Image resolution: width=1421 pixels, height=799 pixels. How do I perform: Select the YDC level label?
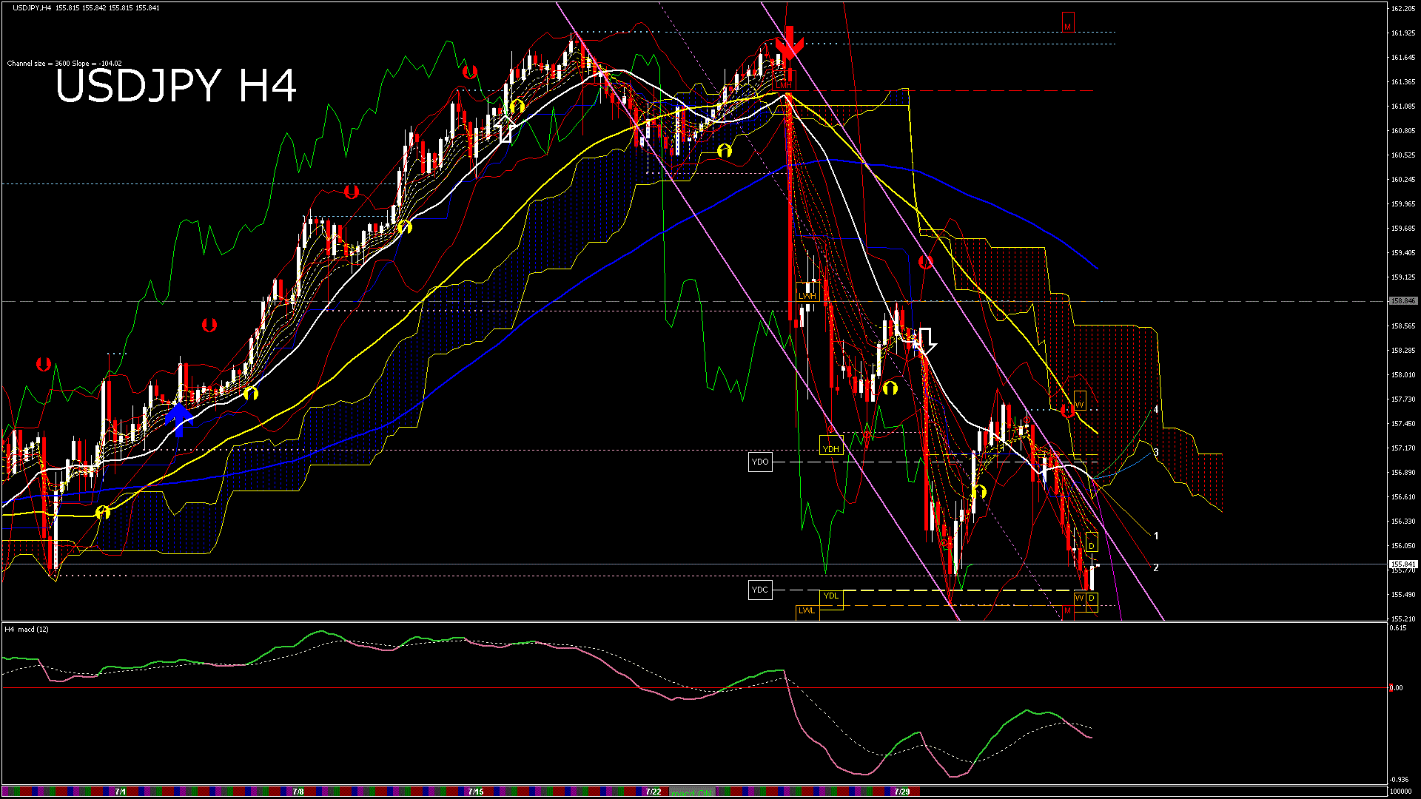click(x=760, y=590)
